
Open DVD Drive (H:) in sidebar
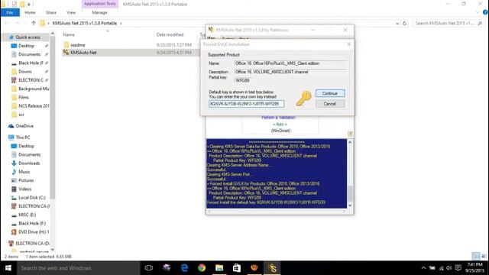34,232
